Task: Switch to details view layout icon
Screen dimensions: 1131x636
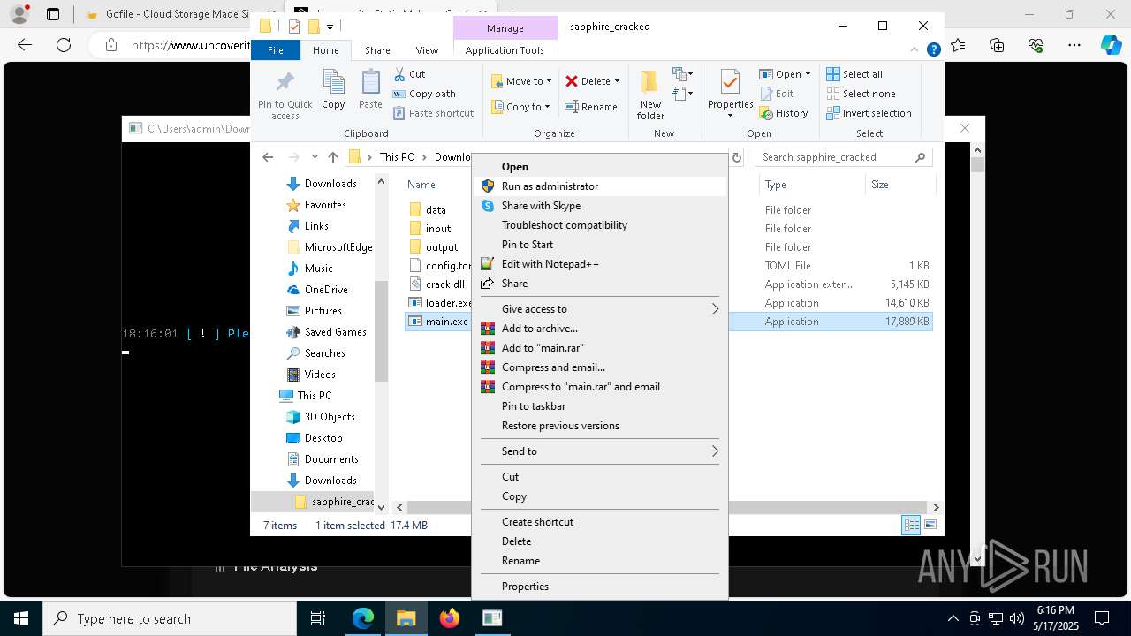Action: pos(911,526)
